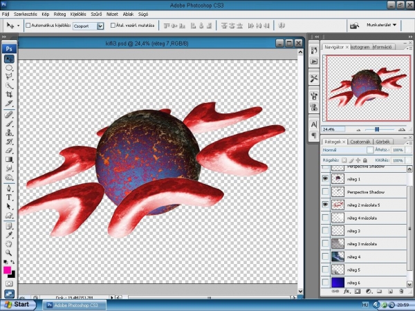The width and height of the screenshot is (415, 311).
Task: Enable the Automatikus kijelölés checkbox
Action: pos(28,26)
